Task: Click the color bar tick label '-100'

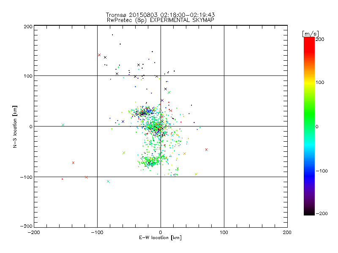Action: click(x=322, y=171)
